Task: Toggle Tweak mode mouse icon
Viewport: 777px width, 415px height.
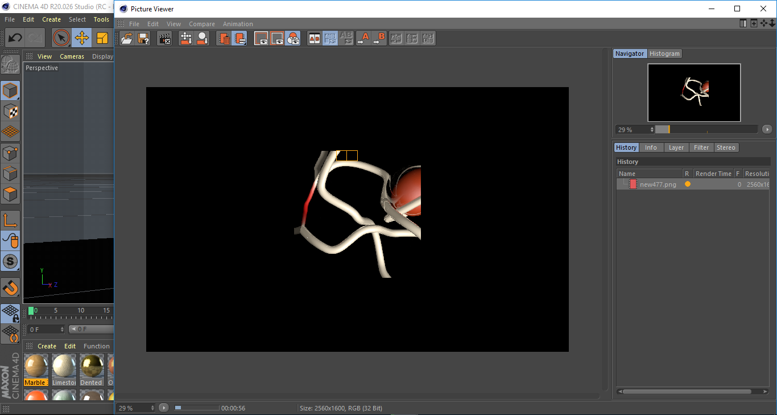Action: point(10,241)
